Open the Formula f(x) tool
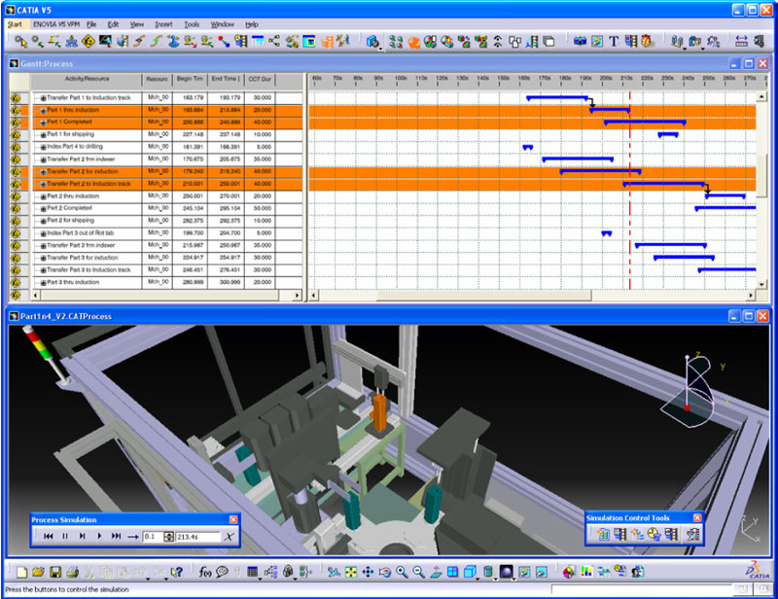The width and height of the screenshot is (778, 599). coord(205,572)
